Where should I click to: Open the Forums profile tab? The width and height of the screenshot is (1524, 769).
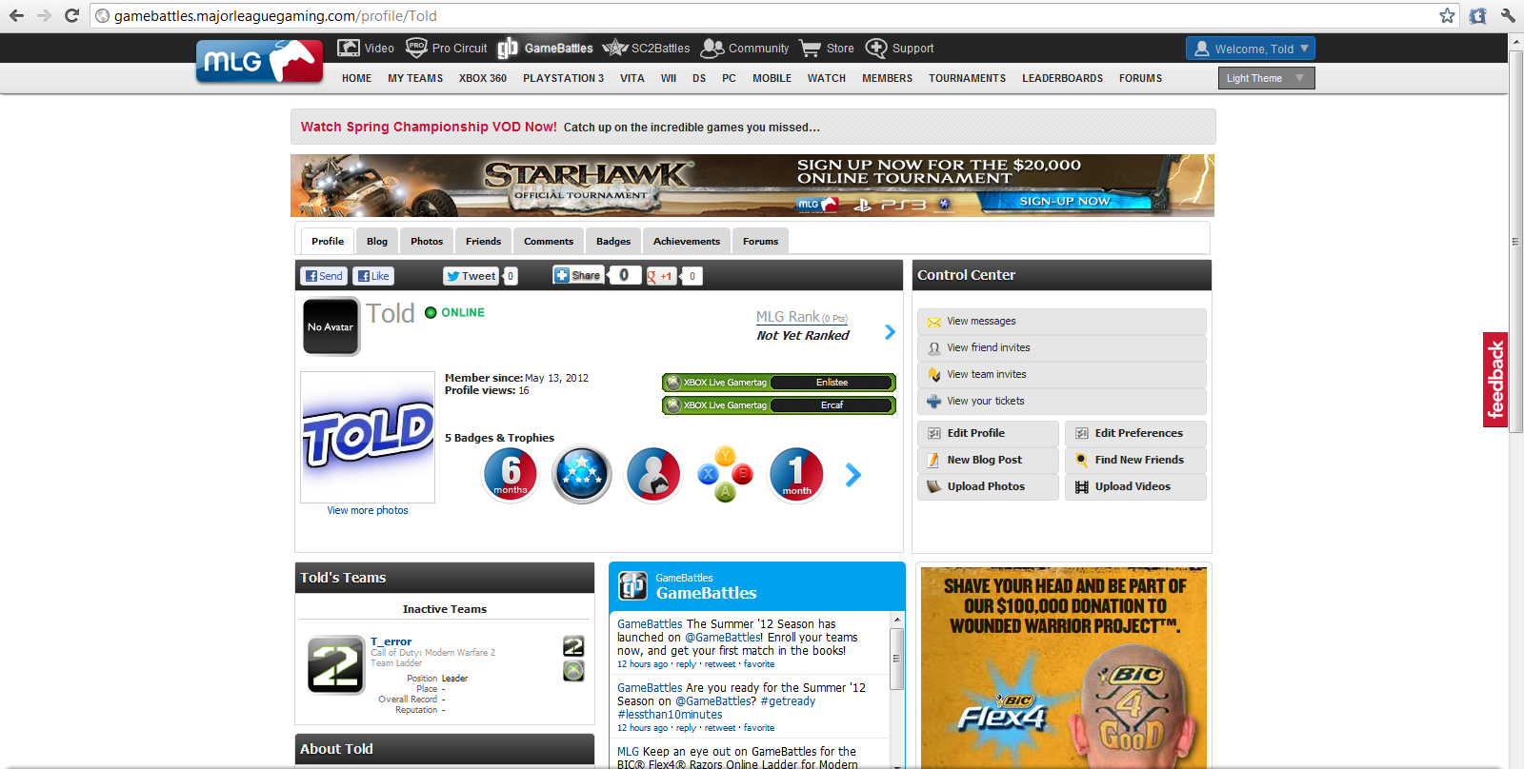pyautogui.click(x=760, y=241)
